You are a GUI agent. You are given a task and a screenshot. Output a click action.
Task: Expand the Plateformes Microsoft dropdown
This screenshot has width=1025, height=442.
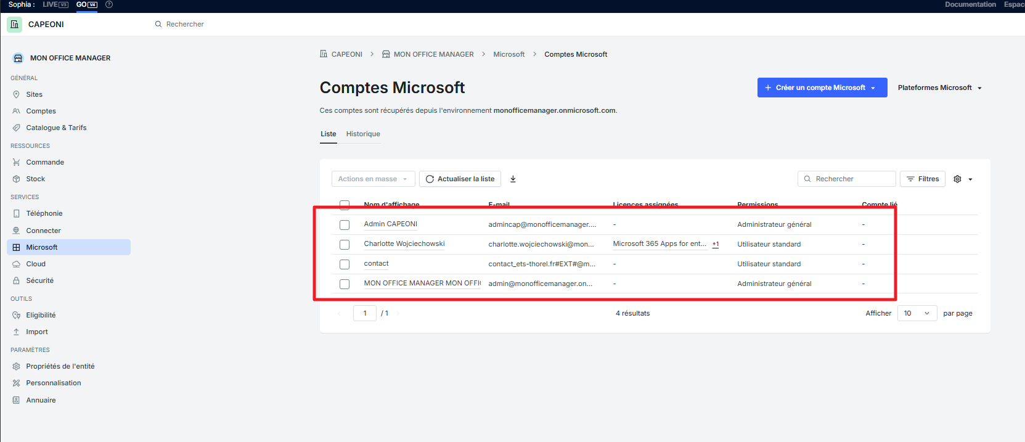[x=940, y=88]
